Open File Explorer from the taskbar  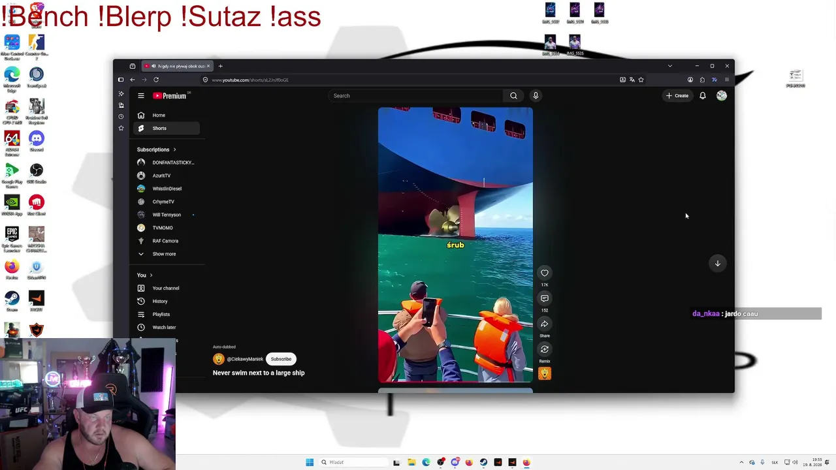tap(411, 462)
